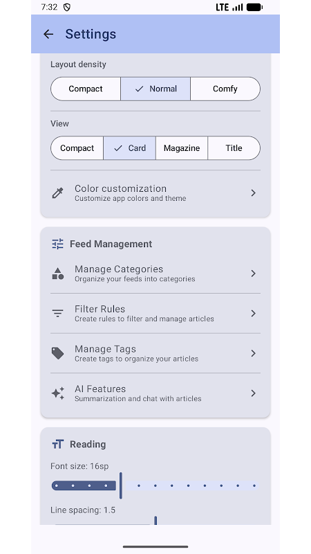Tap the Feed Management sliders icon
Viewport: 311px width, 554px height.
click(57, 244)
